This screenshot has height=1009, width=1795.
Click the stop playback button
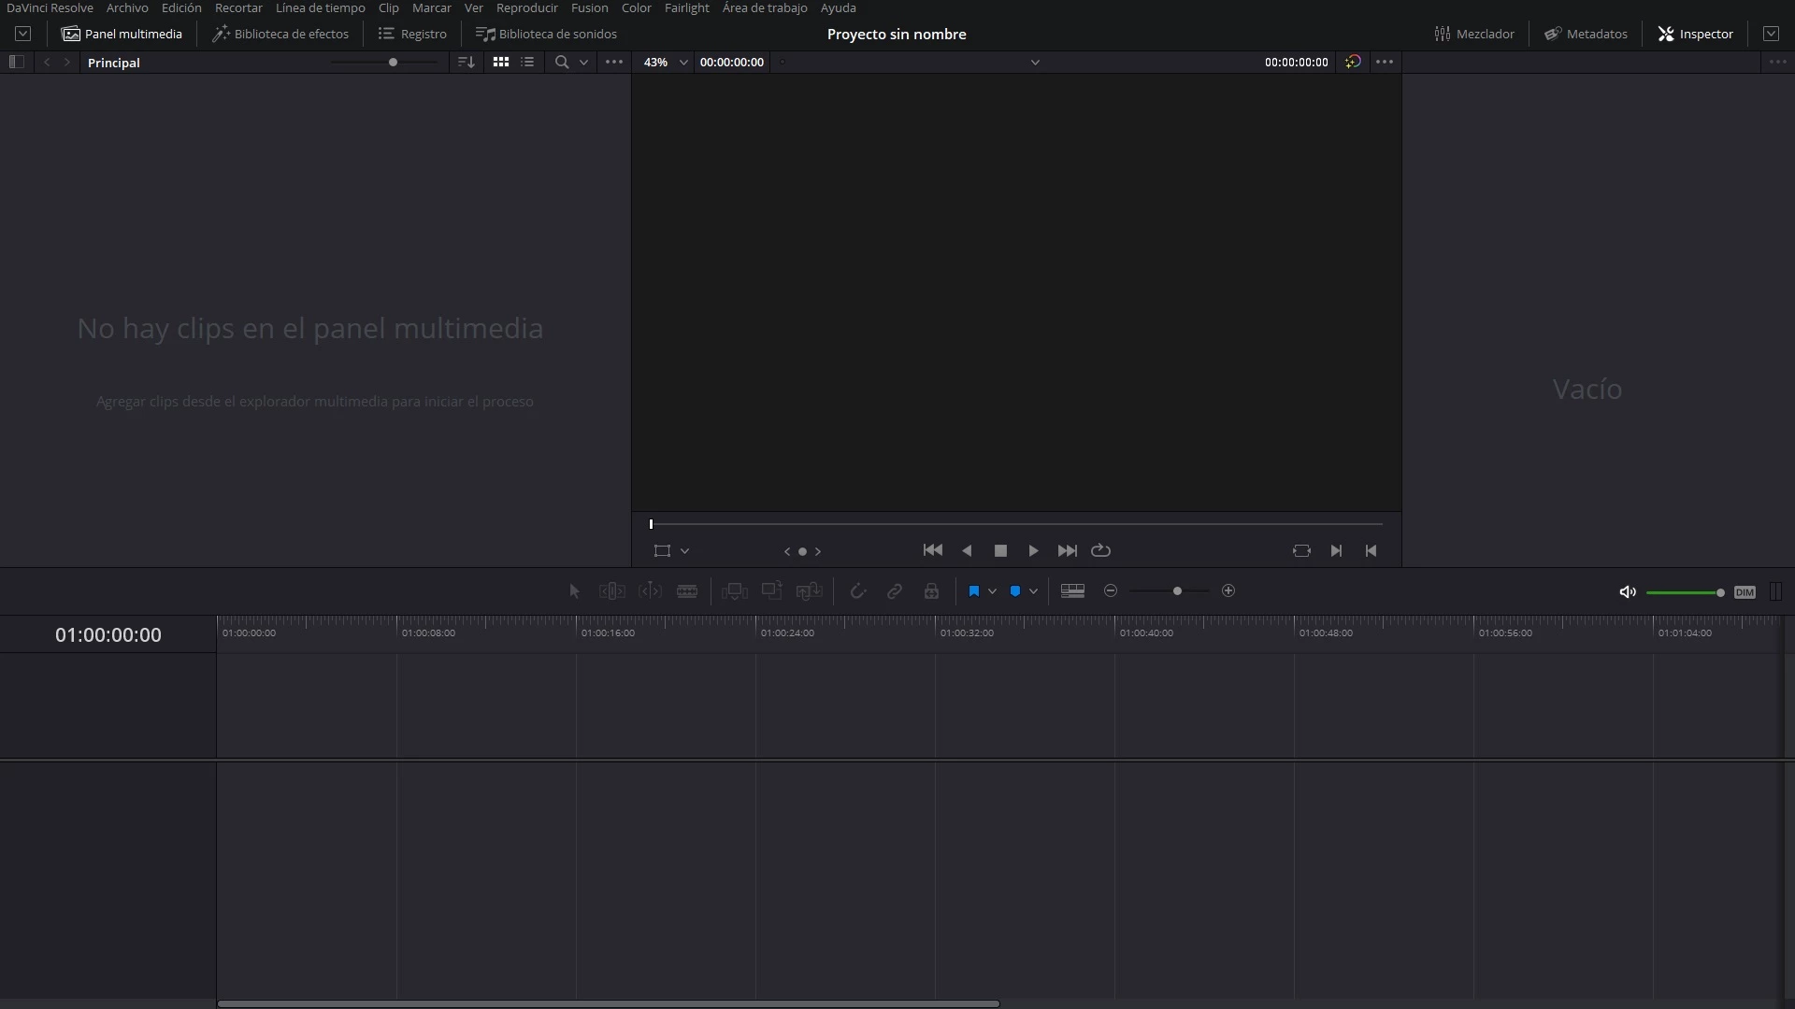click(1000, 551)
